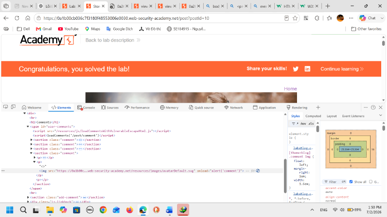387x217 pixels.
Task: Open the favorites hub icon
Action: point(329,18)
